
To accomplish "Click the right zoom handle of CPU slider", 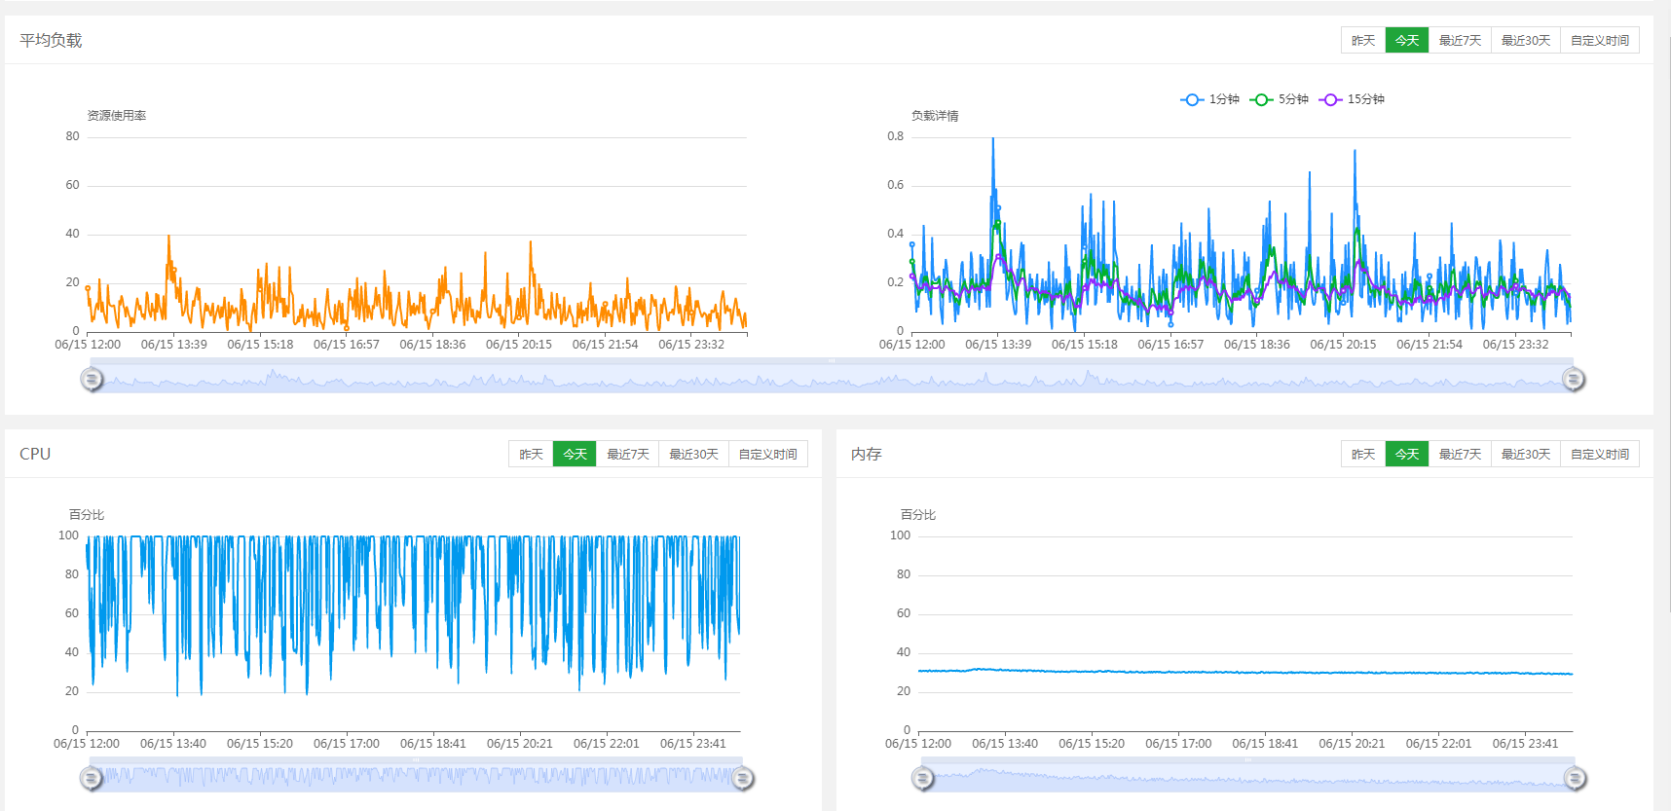I will (x=743, y=778).
